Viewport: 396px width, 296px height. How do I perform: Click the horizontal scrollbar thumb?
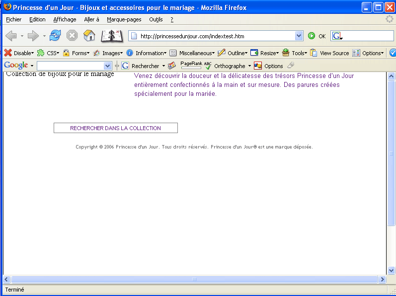pos(194,279)
